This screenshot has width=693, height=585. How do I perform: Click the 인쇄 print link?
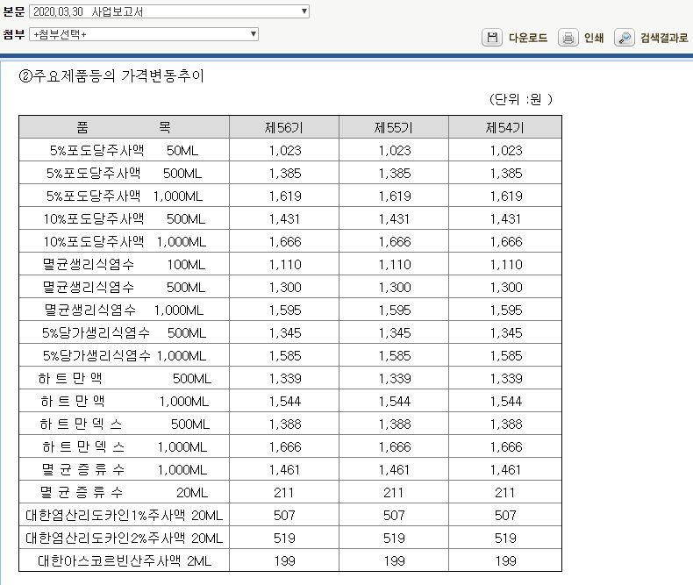(x=594, y=38)
